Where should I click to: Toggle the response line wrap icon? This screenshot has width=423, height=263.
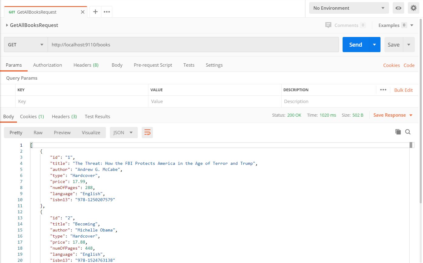147,132
